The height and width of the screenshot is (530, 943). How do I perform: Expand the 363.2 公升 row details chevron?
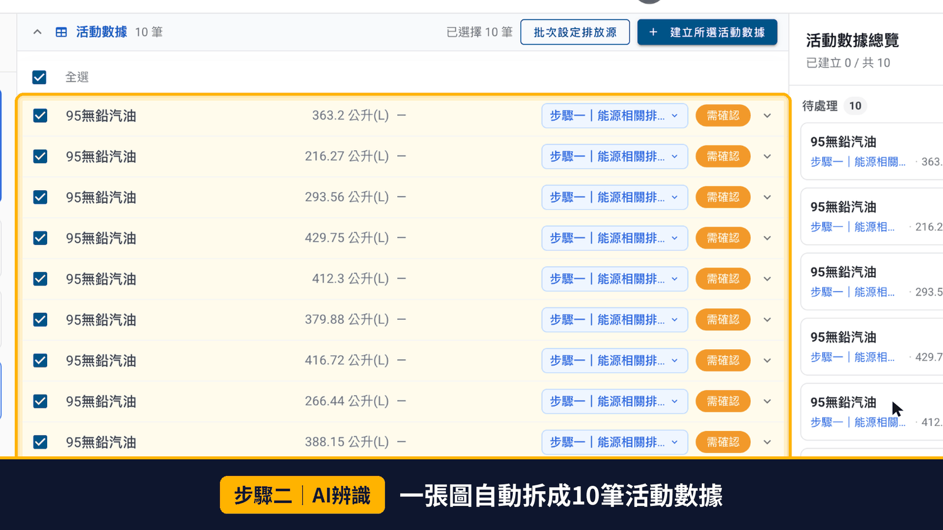[767, 115]
